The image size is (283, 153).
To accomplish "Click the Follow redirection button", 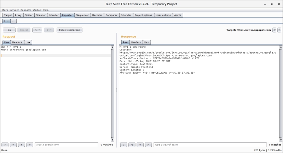I will pyautogui.click(x=69, y=30).
